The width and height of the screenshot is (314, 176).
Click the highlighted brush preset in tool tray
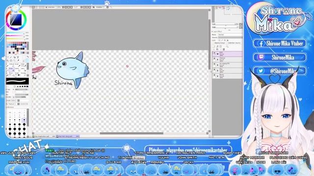click(x=12, y=70)
